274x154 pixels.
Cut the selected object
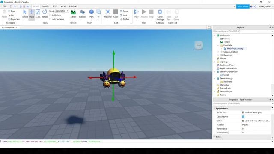(x=12, y=15)
